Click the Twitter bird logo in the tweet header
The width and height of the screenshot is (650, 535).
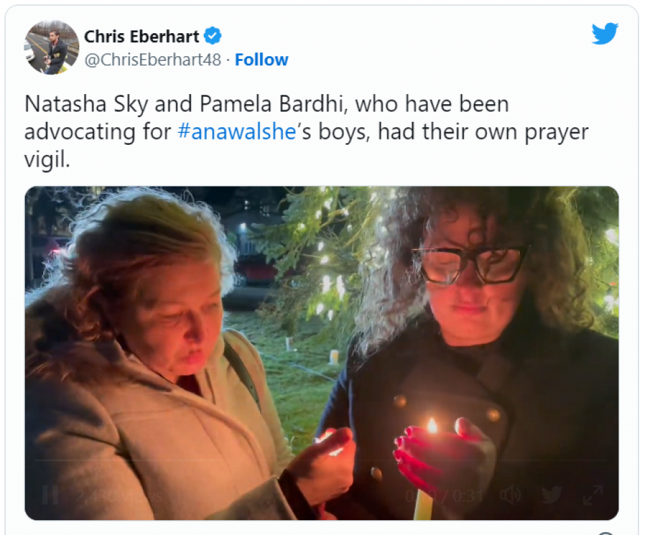point(605,34)
